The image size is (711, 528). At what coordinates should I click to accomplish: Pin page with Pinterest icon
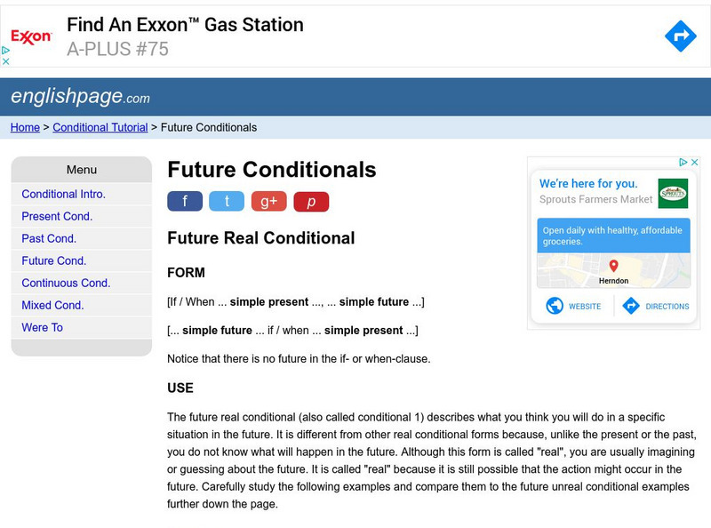pyautogui.click(x=311, y=201)
